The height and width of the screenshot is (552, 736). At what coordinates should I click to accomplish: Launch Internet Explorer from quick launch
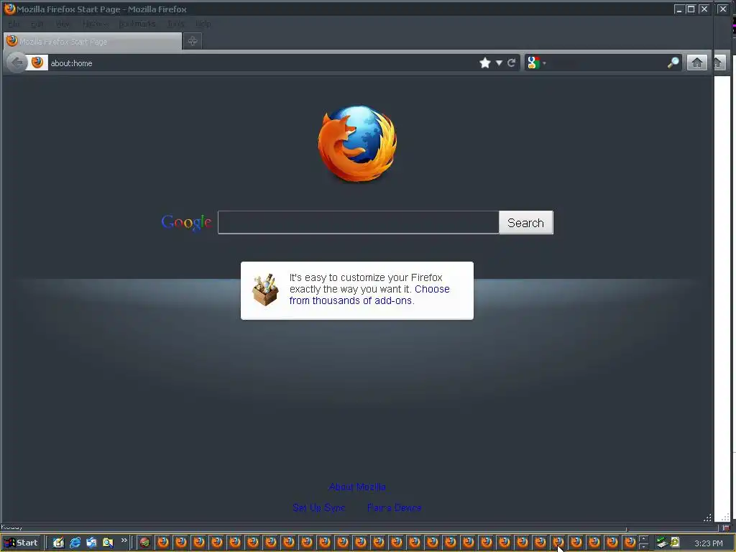tap(75, 543)
